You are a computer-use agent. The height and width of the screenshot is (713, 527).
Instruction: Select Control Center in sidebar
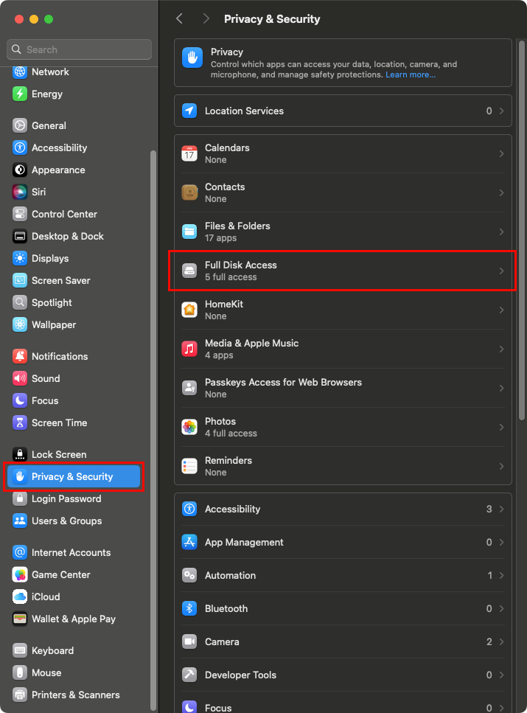[x=64, y=214]
